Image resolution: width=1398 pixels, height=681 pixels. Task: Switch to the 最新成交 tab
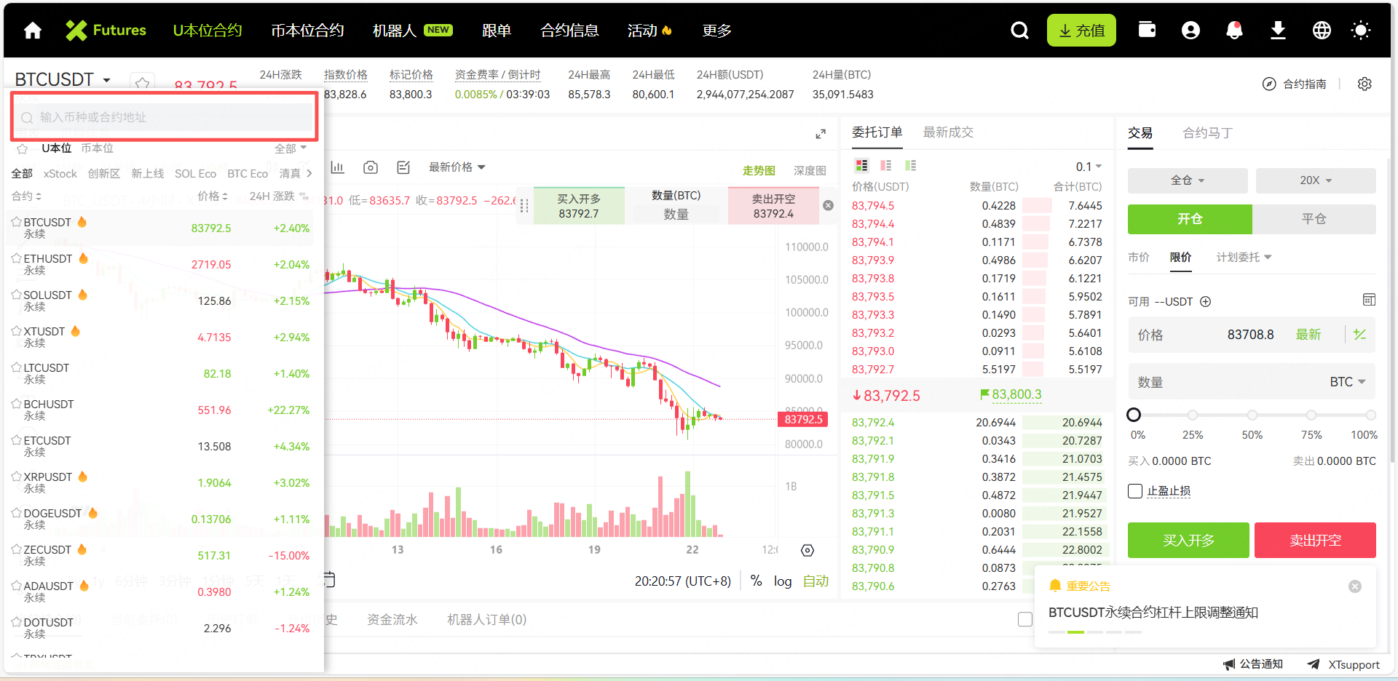pos(948,132)
